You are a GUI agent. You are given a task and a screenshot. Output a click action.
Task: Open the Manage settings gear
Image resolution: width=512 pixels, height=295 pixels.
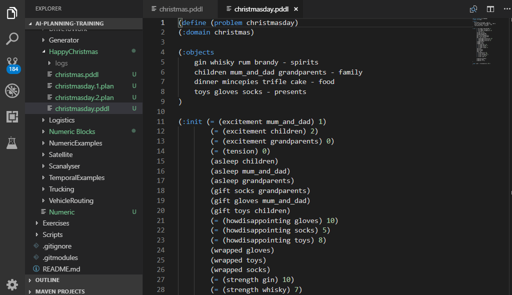12,284
